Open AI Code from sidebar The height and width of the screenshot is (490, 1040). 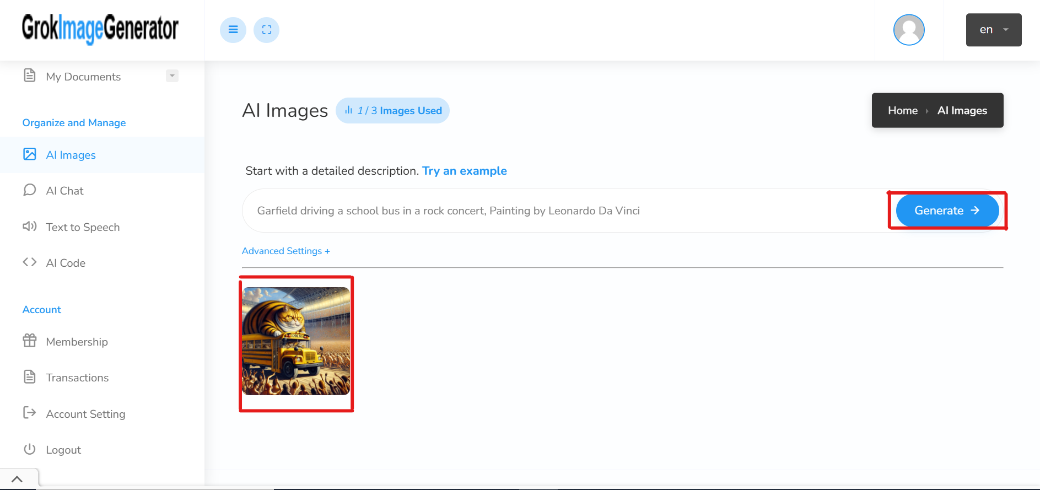tap(66, 263)
